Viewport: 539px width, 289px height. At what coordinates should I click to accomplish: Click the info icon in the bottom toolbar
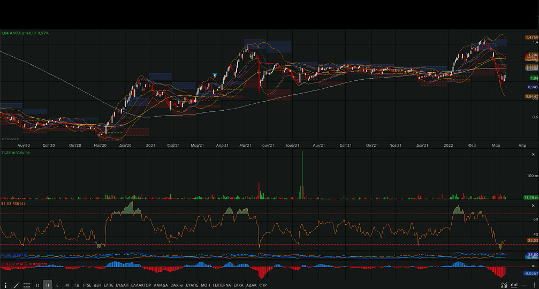[5, 285]
